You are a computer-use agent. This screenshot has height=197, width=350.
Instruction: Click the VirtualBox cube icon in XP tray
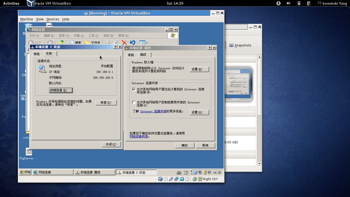point(209,172)
